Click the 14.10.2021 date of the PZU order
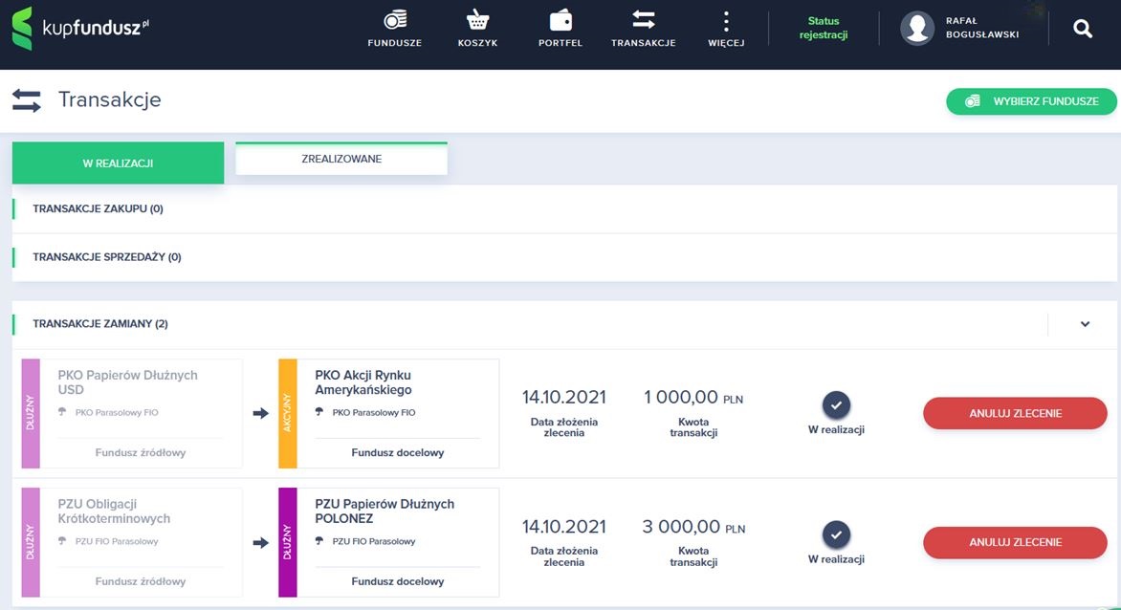 tap(564, 527)
